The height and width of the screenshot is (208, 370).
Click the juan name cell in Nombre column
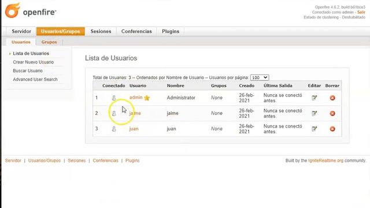[x=171, y=129]
